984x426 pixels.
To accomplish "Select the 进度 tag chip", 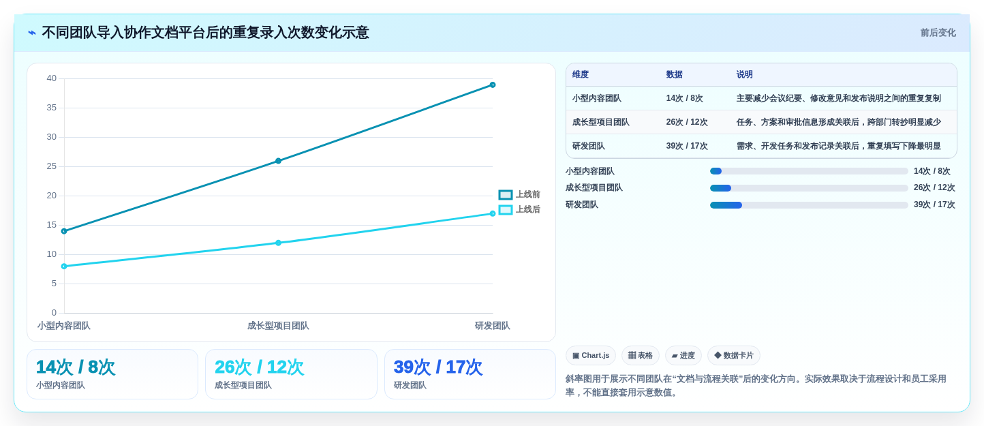I will [x=683, y=356].
